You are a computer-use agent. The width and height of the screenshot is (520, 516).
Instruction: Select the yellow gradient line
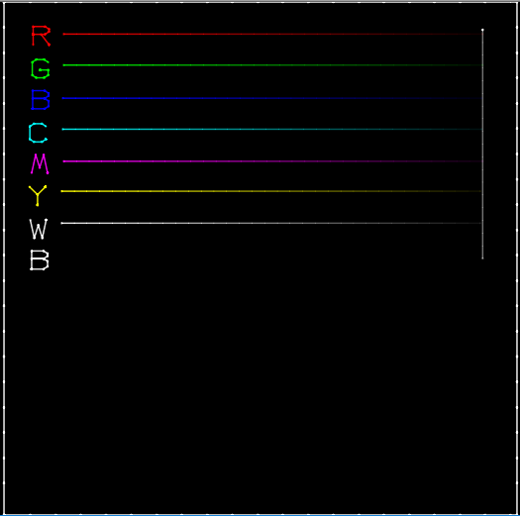[x=271, y=191]
